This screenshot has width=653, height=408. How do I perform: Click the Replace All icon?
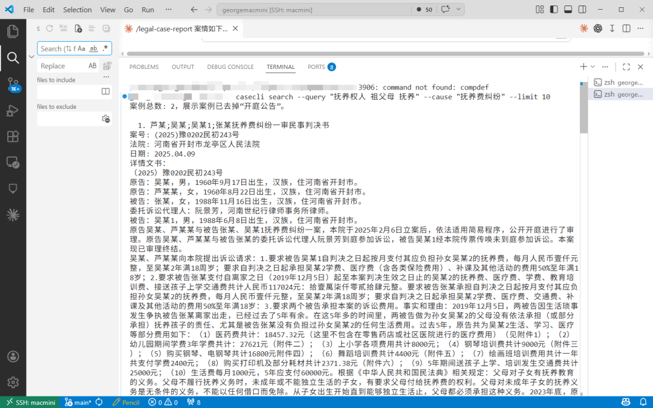[x=107, y=66]
